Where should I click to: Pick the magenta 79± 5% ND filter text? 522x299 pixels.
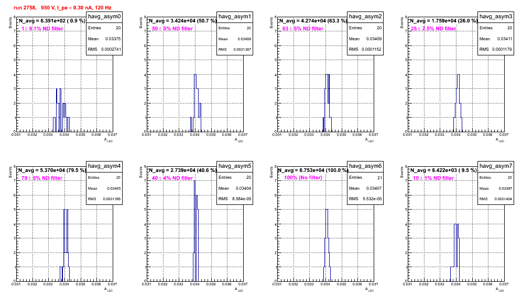pos(42,178)
